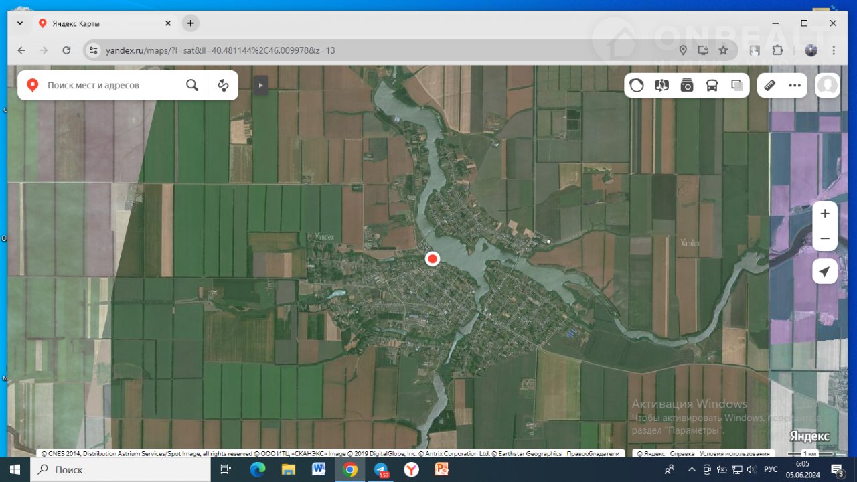The height and width of the screenshot is (482, 857).
Task: Zoom in with the plus button
Action: pos(825,214)
